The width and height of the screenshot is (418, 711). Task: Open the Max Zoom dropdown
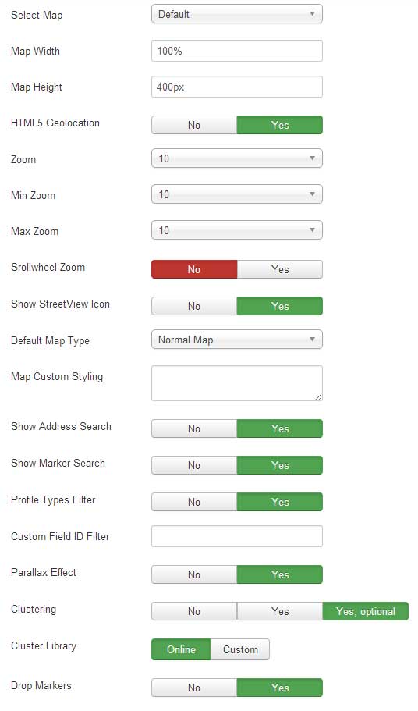pos(237,230)
